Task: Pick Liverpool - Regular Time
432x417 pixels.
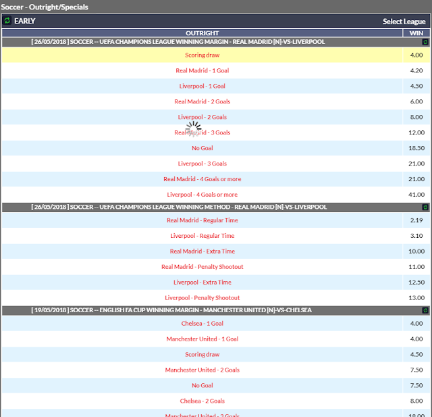Action: tap(202, 236)
